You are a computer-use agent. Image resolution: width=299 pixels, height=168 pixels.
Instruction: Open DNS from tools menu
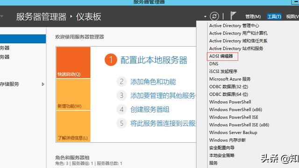[214, 64]
